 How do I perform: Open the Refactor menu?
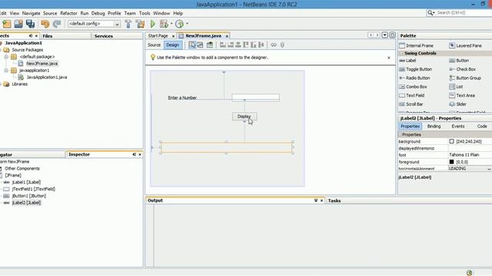68,14
